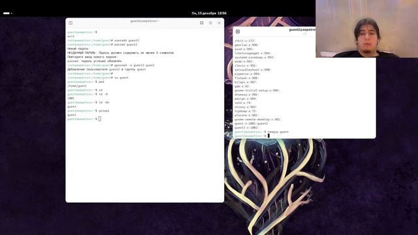
Task: Click the 'id -G' command line
Action: [88, 94]
